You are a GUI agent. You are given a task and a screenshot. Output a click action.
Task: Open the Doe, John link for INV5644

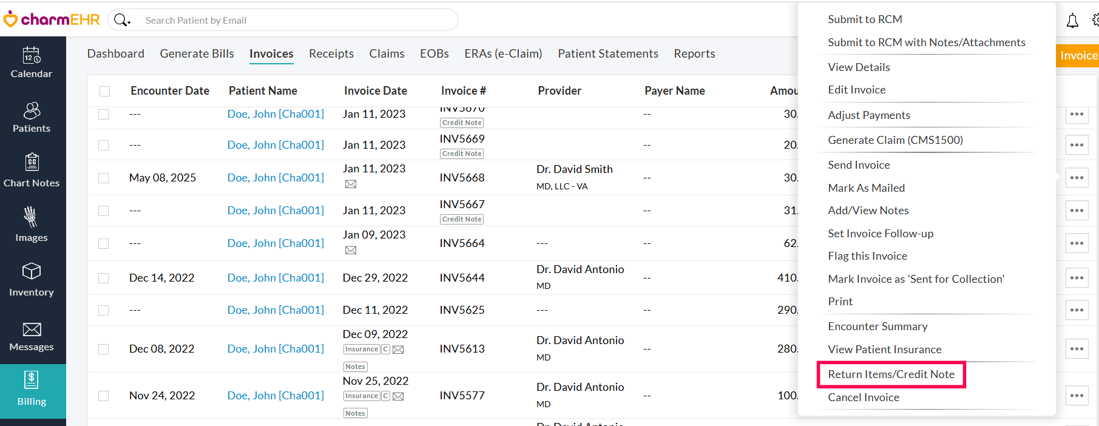(276, 278)
